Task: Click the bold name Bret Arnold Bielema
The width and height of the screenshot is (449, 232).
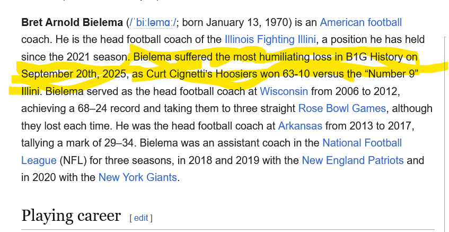Action: (72, 23)
